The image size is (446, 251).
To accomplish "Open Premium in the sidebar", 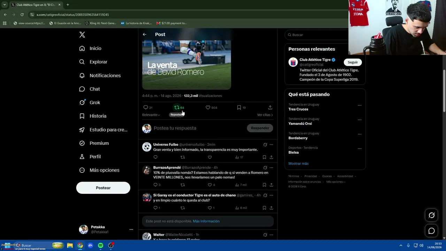I will 94,143.
